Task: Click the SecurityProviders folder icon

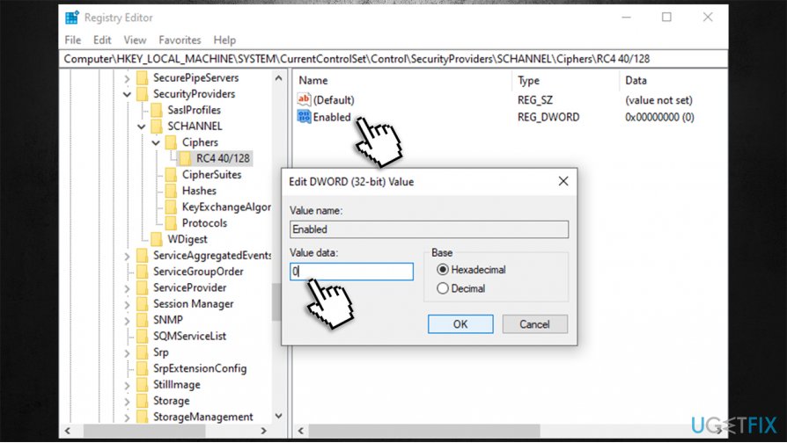Action: point(143,94)
